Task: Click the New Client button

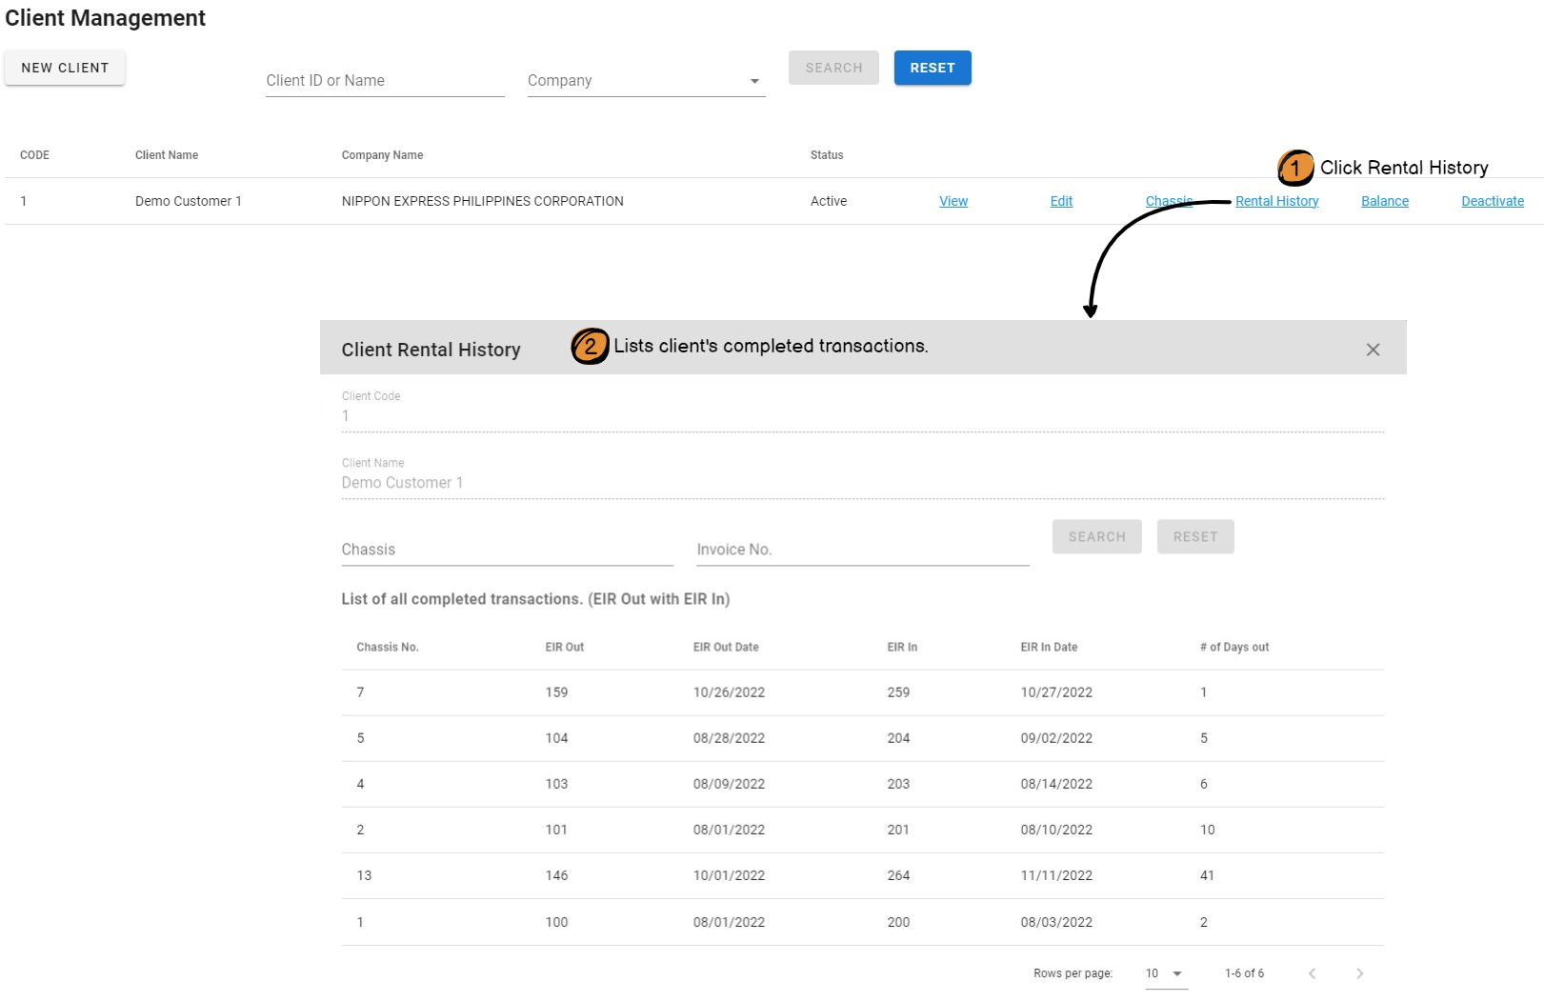Action: [x=65, y=68]
